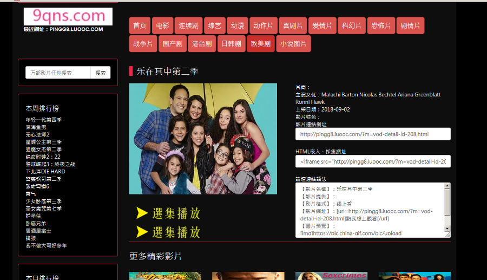This screenshot has height=280, width=487.
Task: Open the first recommended film thumbnail under 更多精彩影片
Action: click(165, 276)
